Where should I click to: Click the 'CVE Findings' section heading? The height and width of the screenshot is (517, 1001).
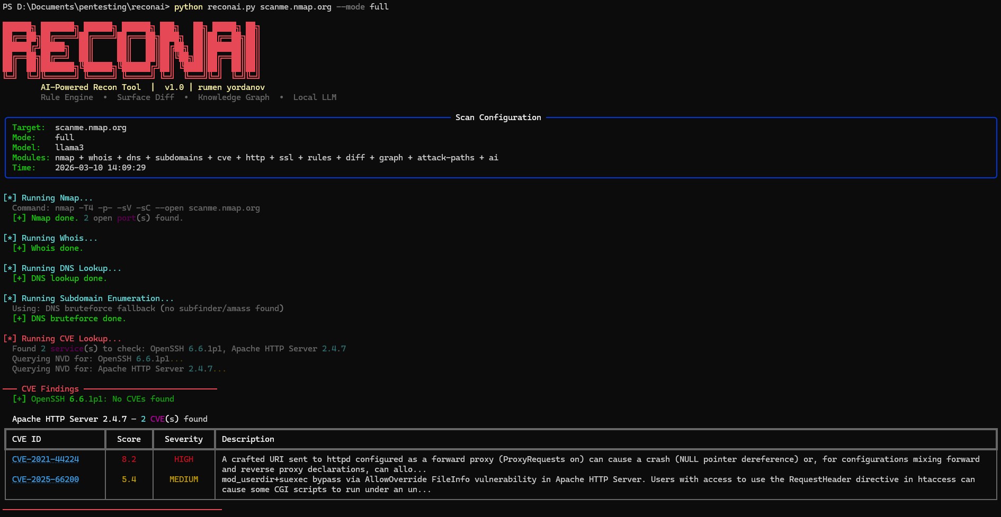pos(50,389)
